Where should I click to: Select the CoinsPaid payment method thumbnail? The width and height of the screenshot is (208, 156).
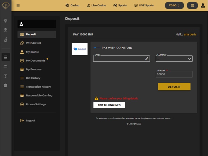(x=80, y=49)
